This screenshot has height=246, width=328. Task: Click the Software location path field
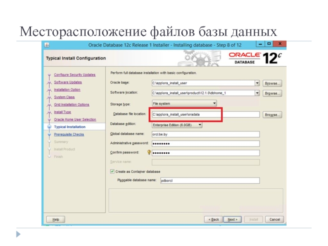pos(203,93)
